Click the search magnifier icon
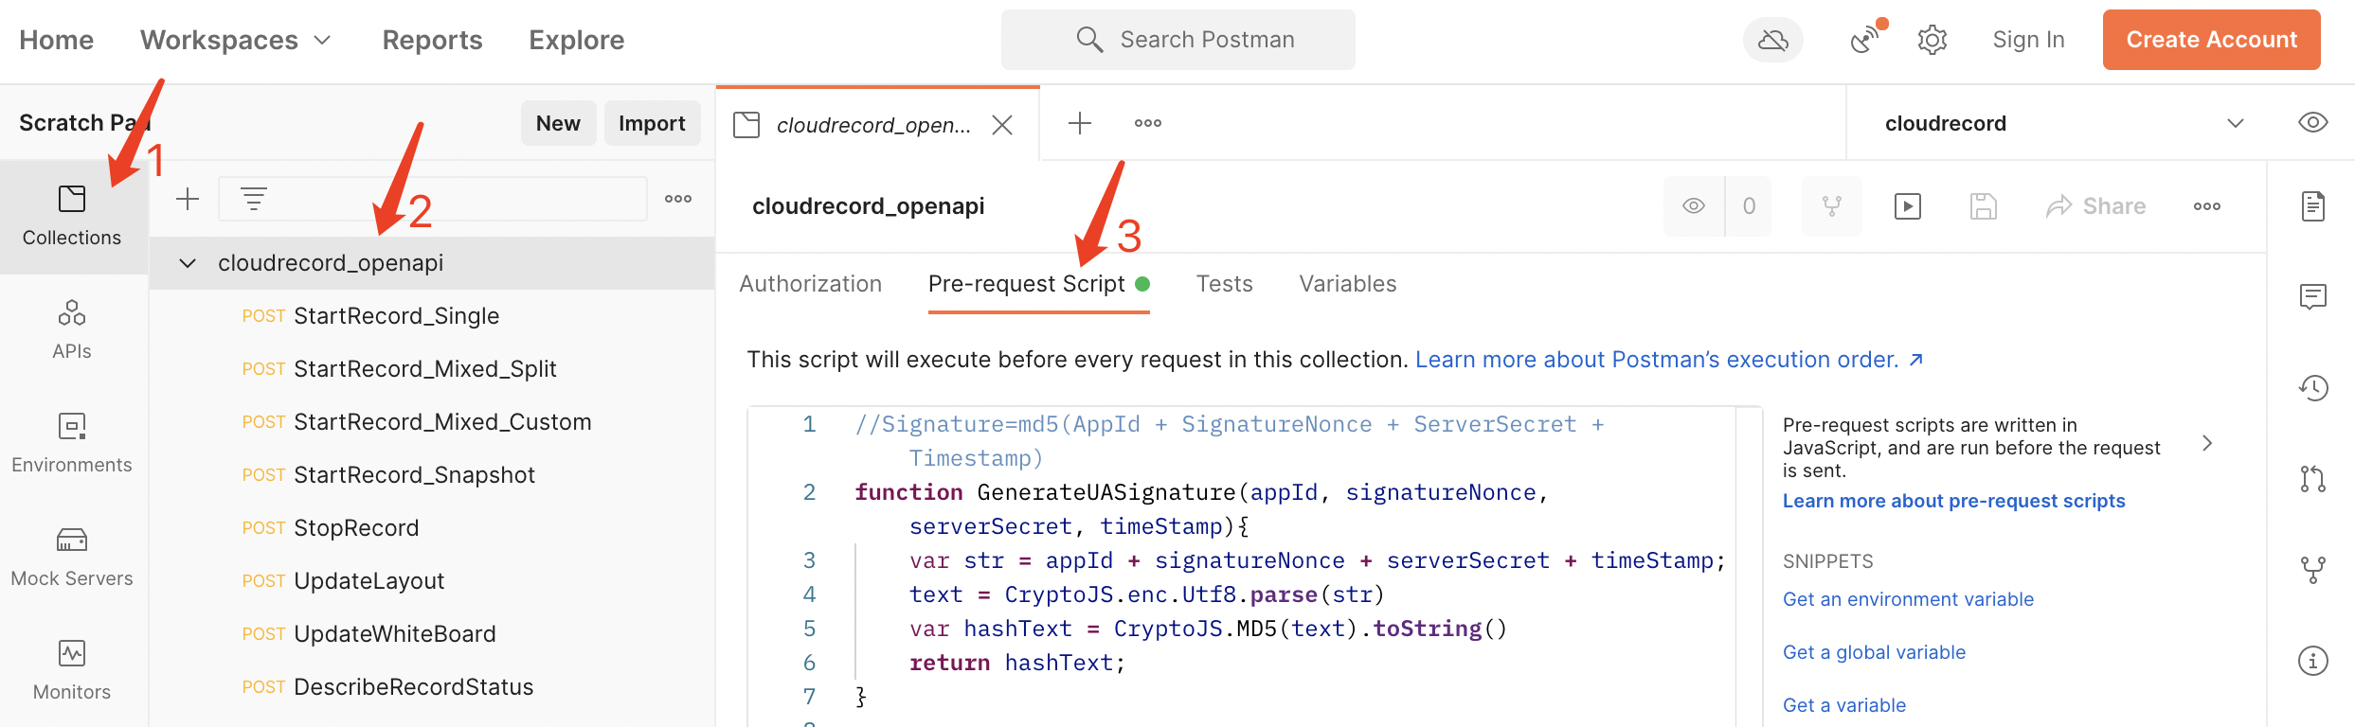Image resolution: width=2355 pixels, height=727 pixels. (1089, 40)
